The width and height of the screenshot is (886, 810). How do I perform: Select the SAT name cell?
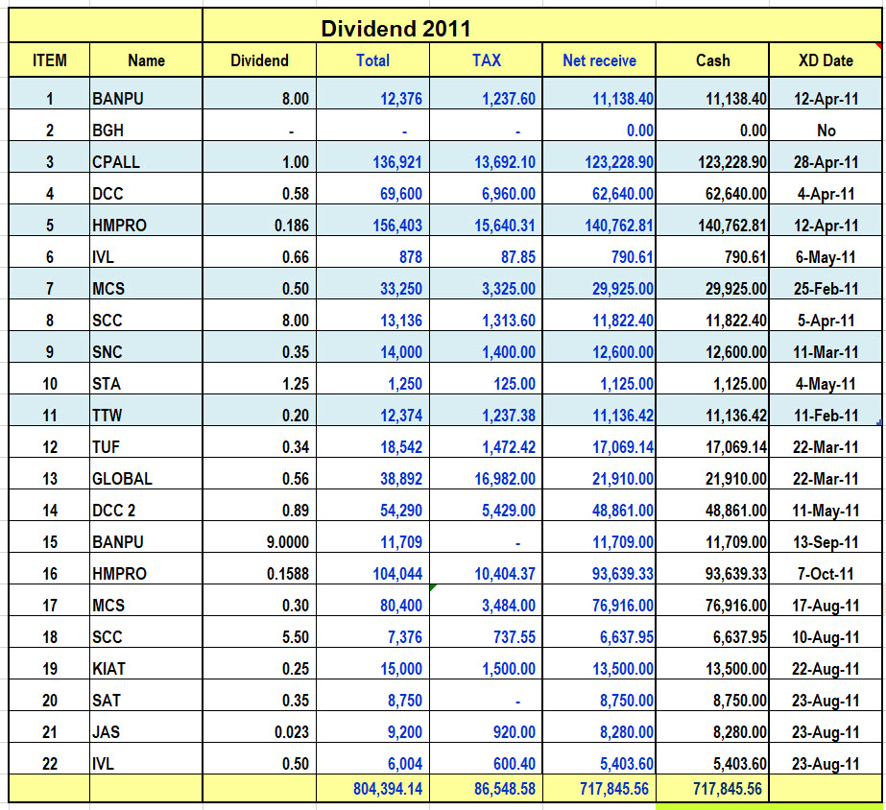pyautogui.click(x=146, y=695)
